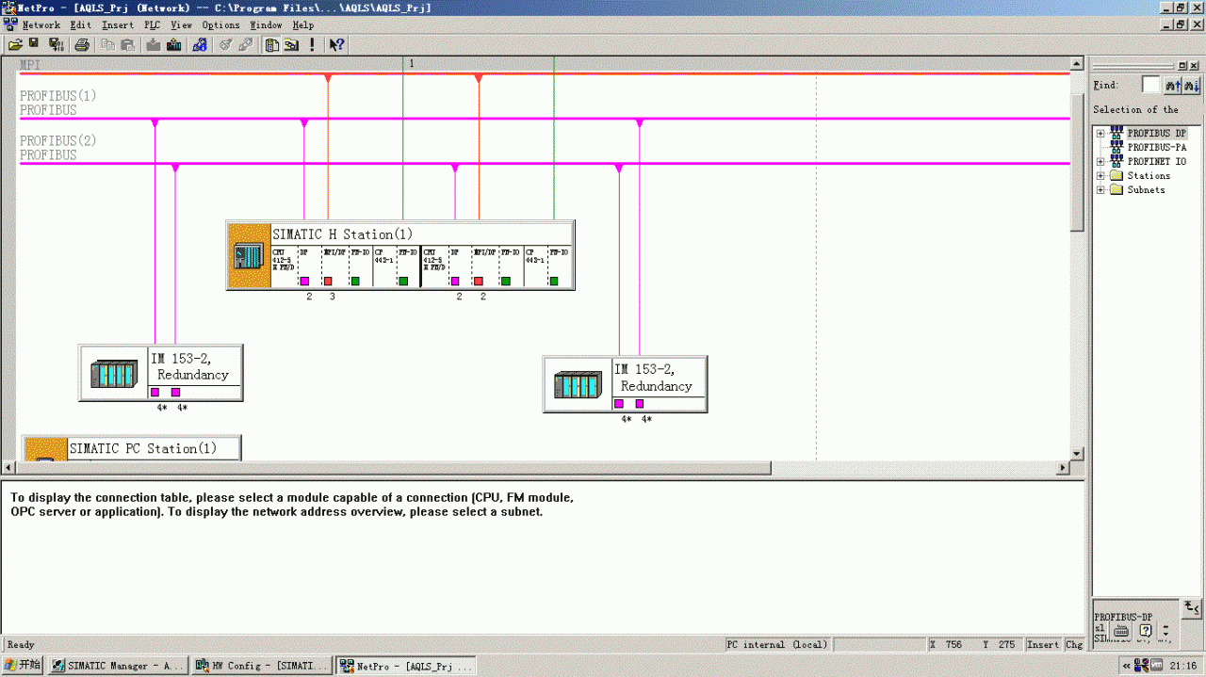1206x677 pixels.
Task: Switch to HW Config taskbar window
Action: pos(261,666)
